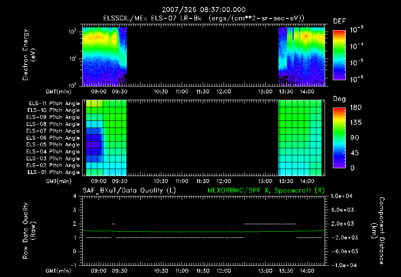The height and width of the screenshot is (277, 401).
Task: Select the ELS-04 Pitch Angle row label
Action: click(53, 151)
